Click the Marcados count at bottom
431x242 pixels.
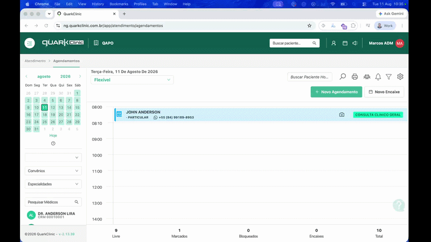click(x=179, y=233)
